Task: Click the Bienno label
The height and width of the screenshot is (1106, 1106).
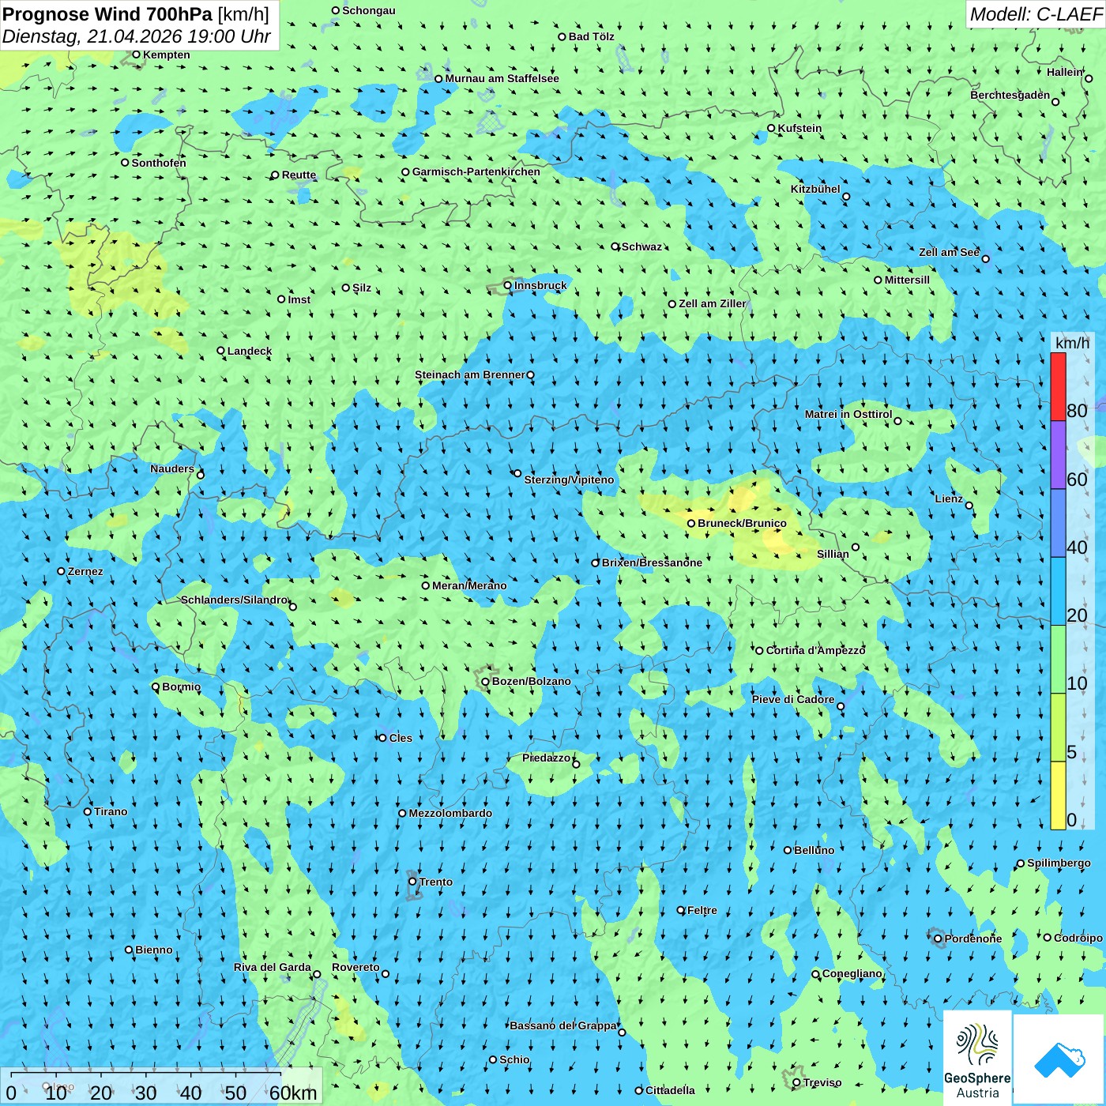Action: pyautogui.click(x=154, y=950)
